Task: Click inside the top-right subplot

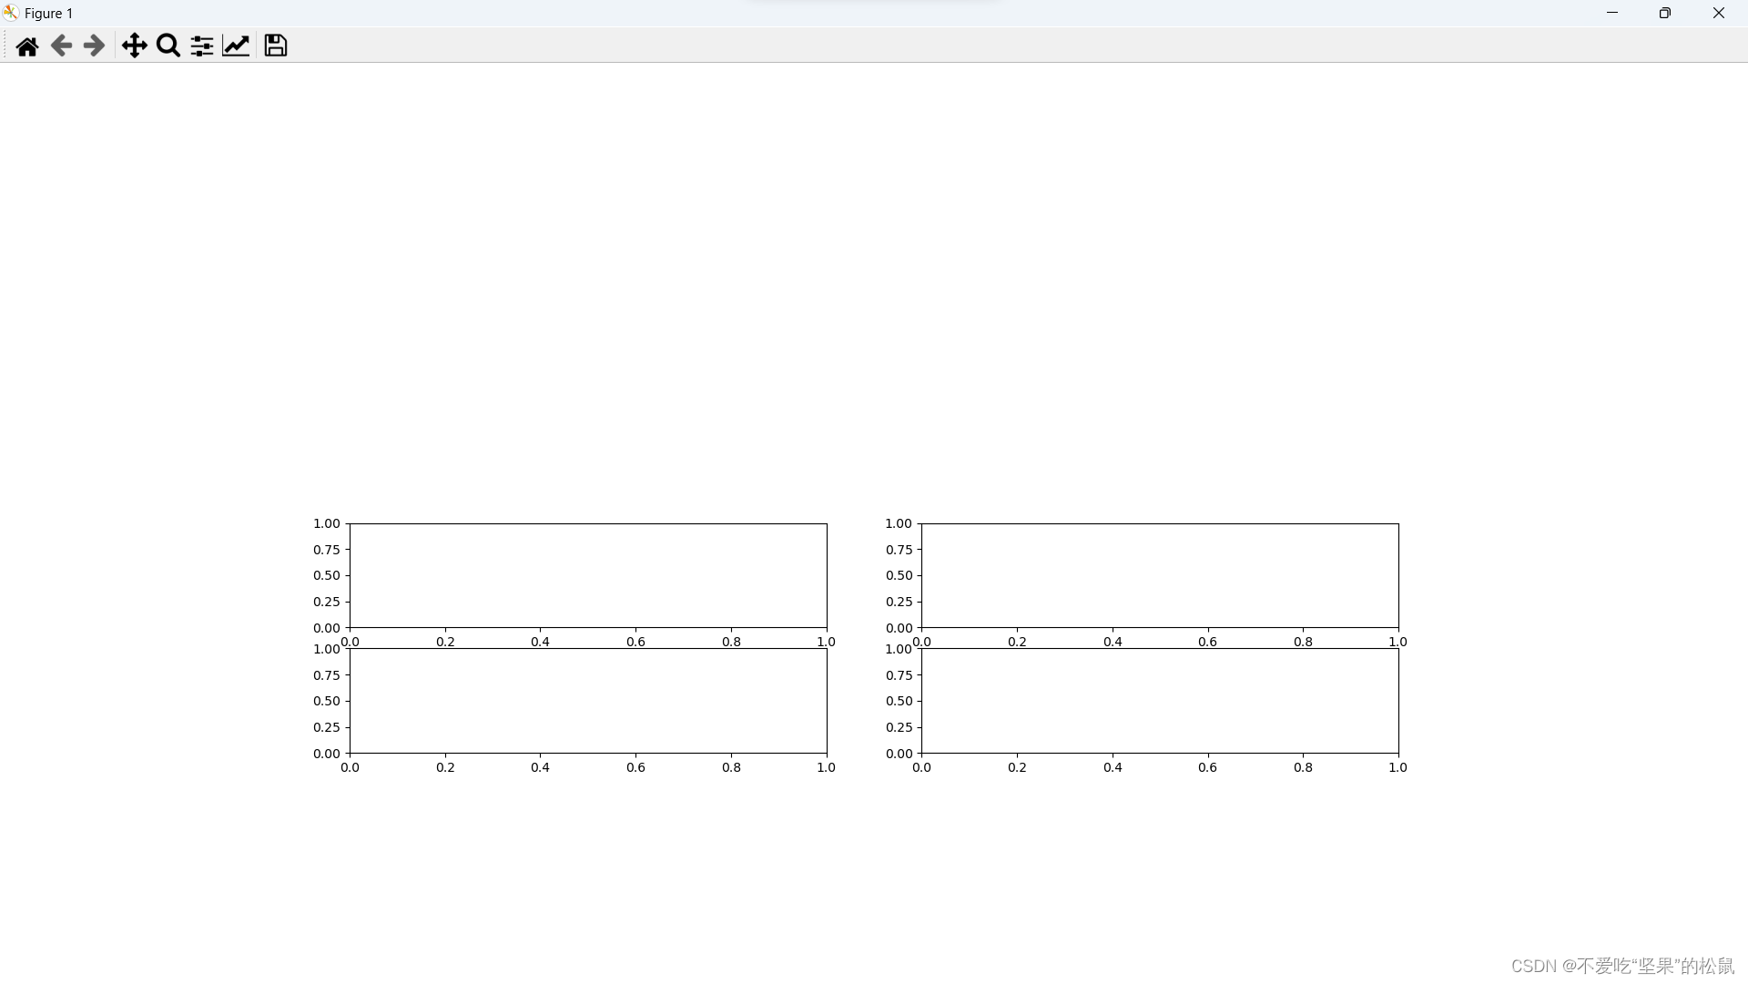Action: [x=1160, y=575]
